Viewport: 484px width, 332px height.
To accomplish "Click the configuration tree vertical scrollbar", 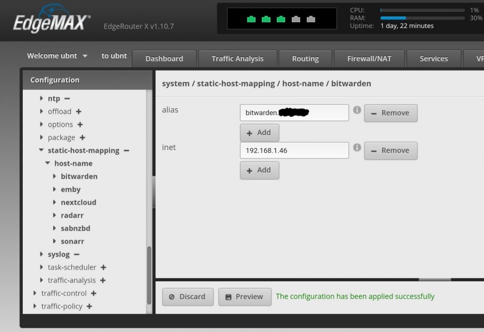I will coord(149,275).
